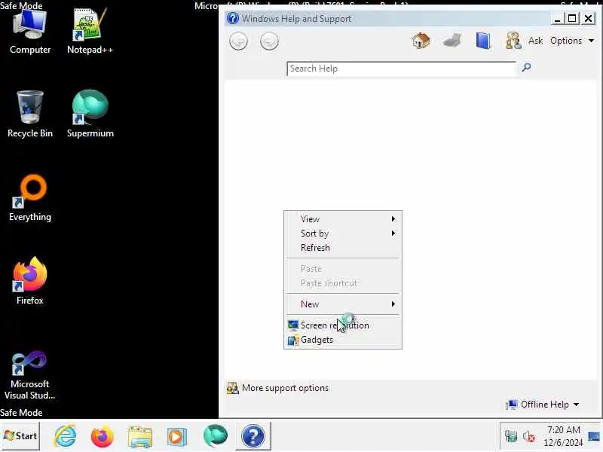Click the Forward navigation arrow
This screenshot has width=603, height=452.
[x=269, y=41]
